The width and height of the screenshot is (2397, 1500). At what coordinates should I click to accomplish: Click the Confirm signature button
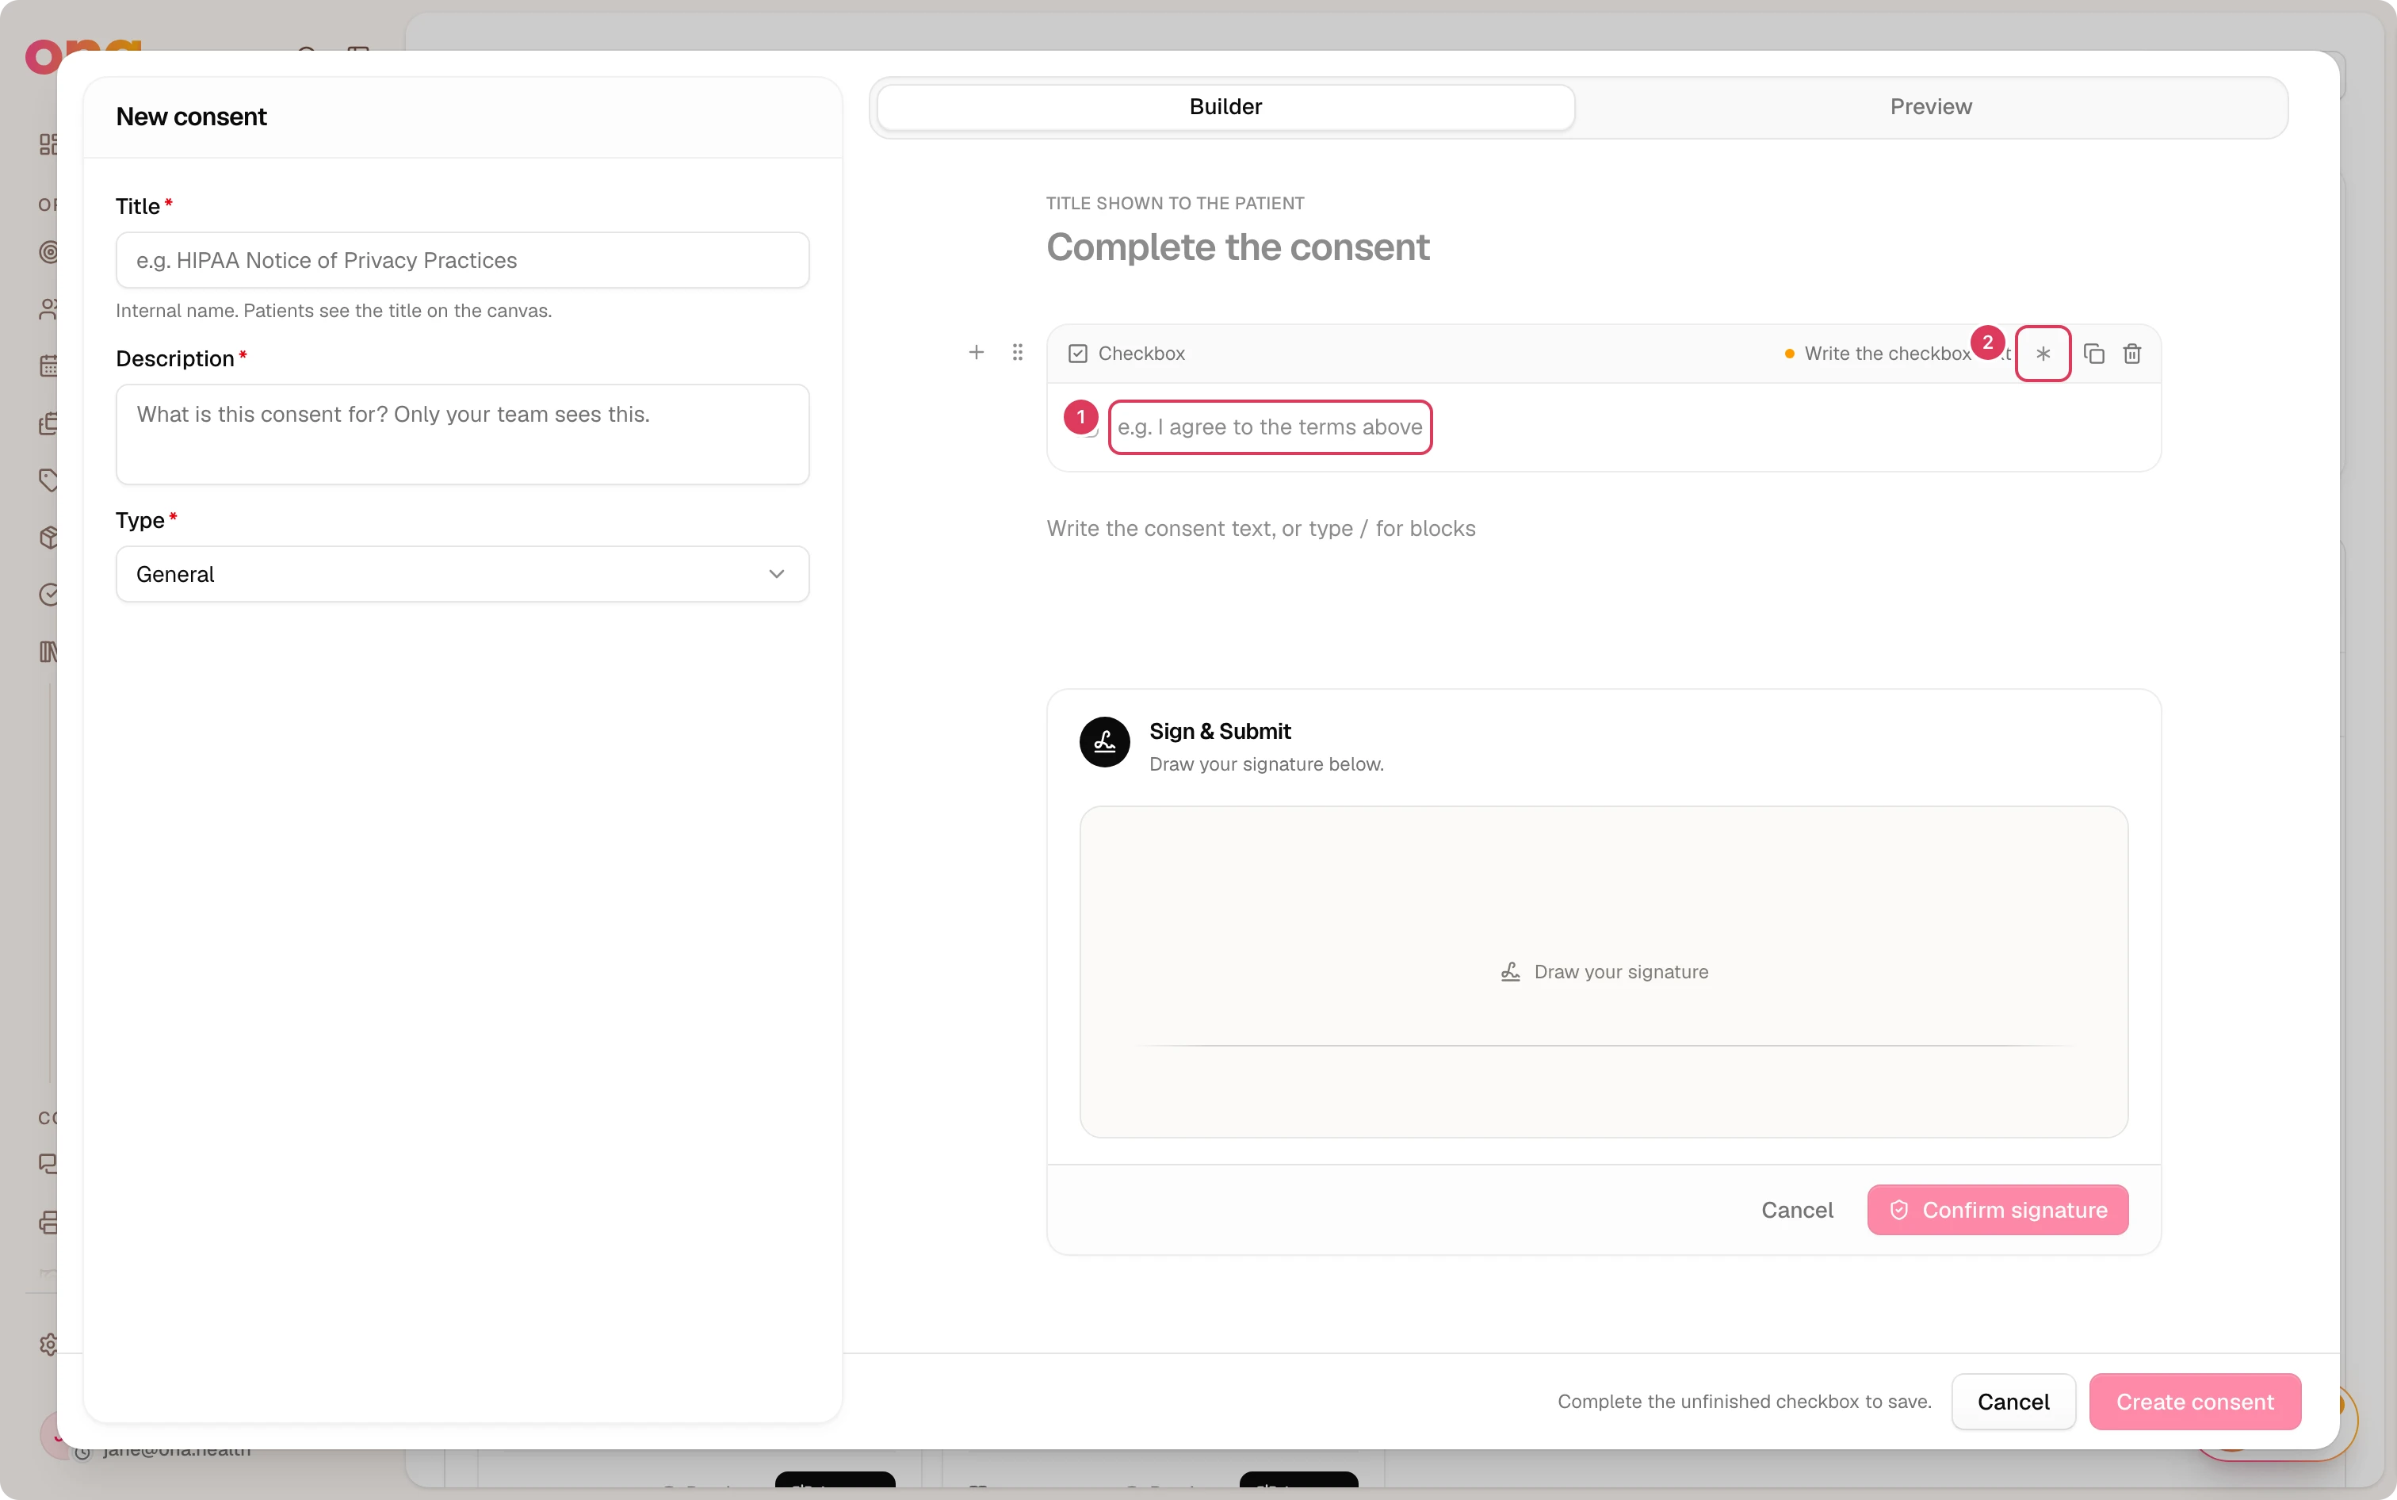(1997, 1209)
